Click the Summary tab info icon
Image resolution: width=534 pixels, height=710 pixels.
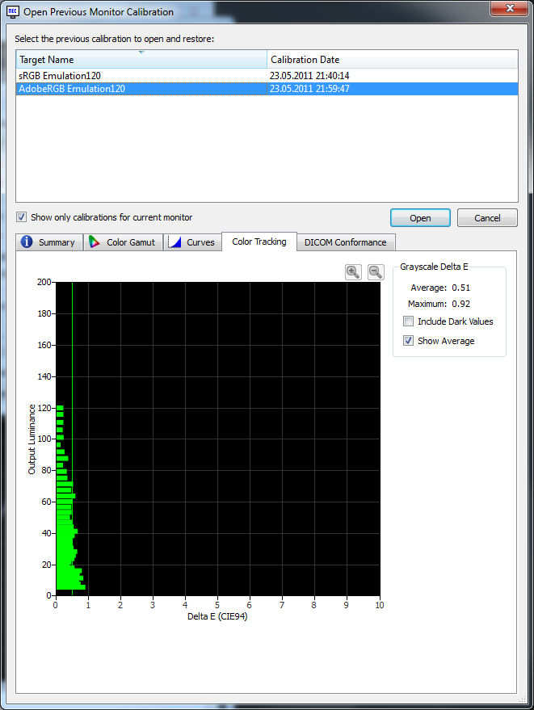(27, 242)
